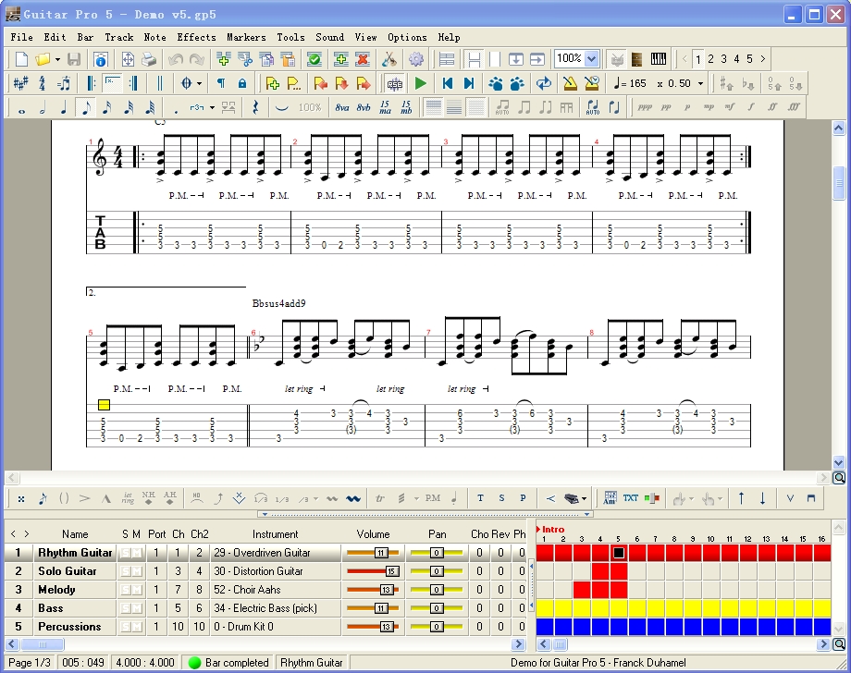This screenshot has width=851, height=673.
Task: Open the chord diagram Am icon
Action: tap(610, 498)
